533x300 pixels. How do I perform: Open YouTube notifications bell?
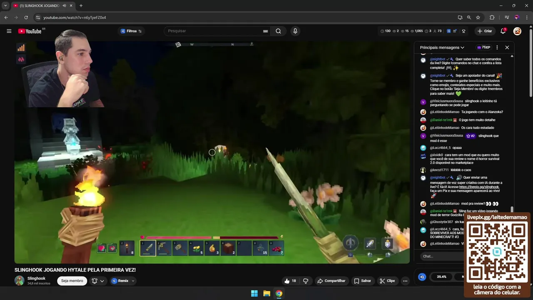coord(503,31)
